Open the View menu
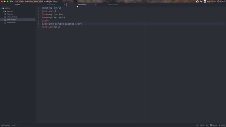Screen dimensions: 226x127 tap(21, 1)
